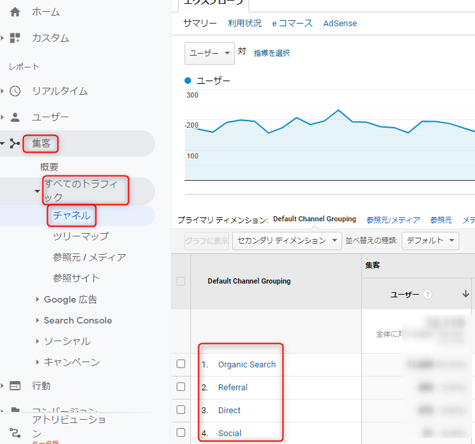
Task: Click the ユーザー column header
Action: 404,294
